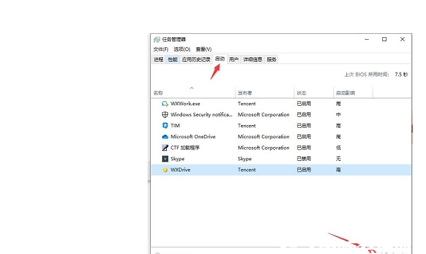Click 低 impact in CTF row
Image resolution: width=426 pixels, height=254 pixels.
pyautogui.click(x=338, y=148)
